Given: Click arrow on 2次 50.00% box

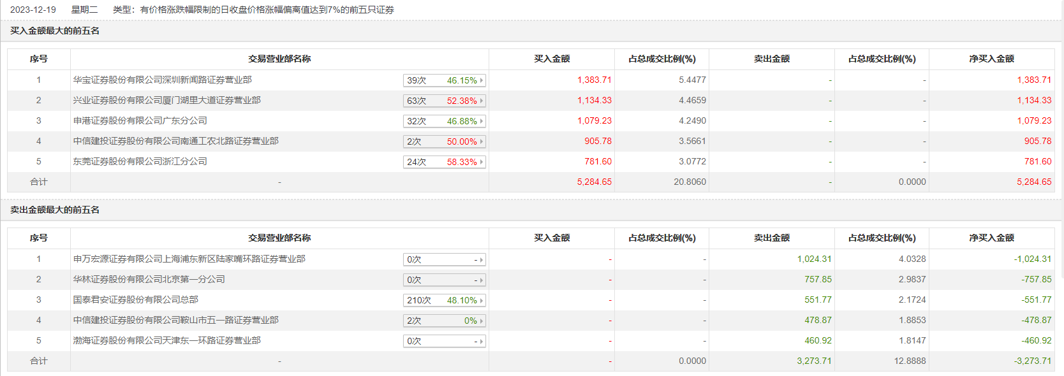Looking at the screenshot, I should coord(482,141).
